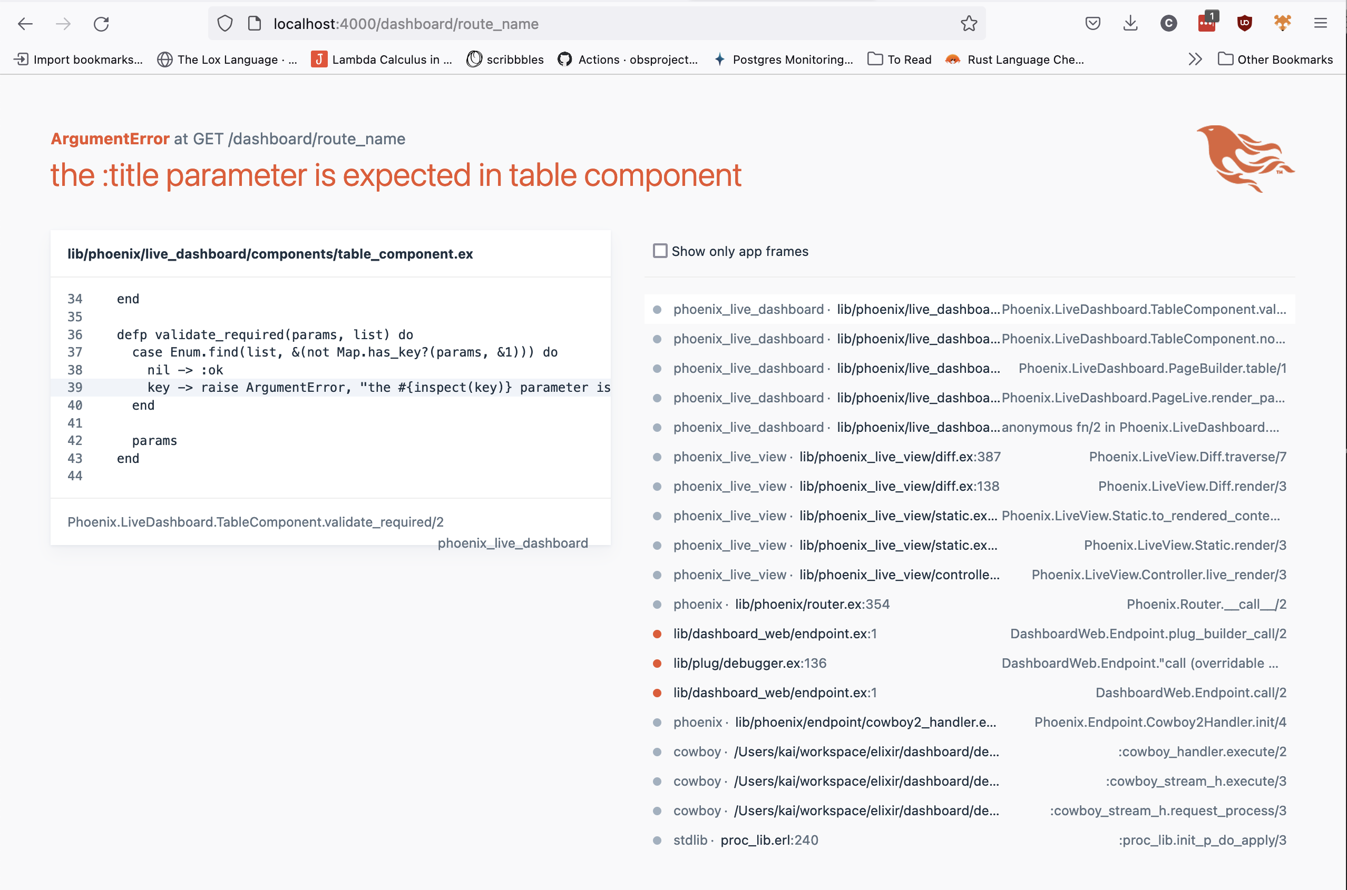1347x890 pixels.
Task: Open the Downloads panel
Action: coord(1130,24)
